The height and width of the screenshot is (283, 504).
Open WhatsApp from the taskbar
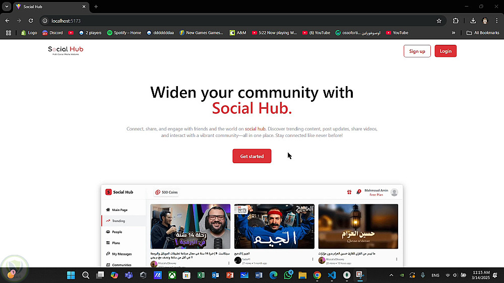click(288, 275)
